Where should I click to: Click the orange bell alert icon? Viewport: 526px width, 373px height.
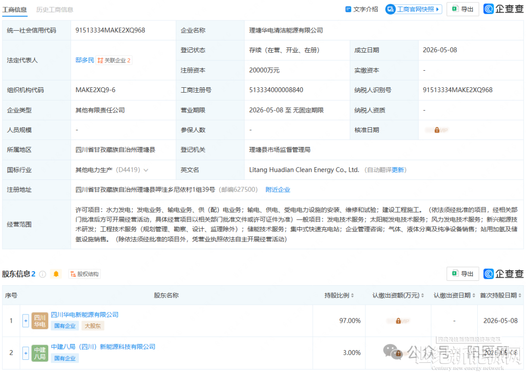(56, 274)
